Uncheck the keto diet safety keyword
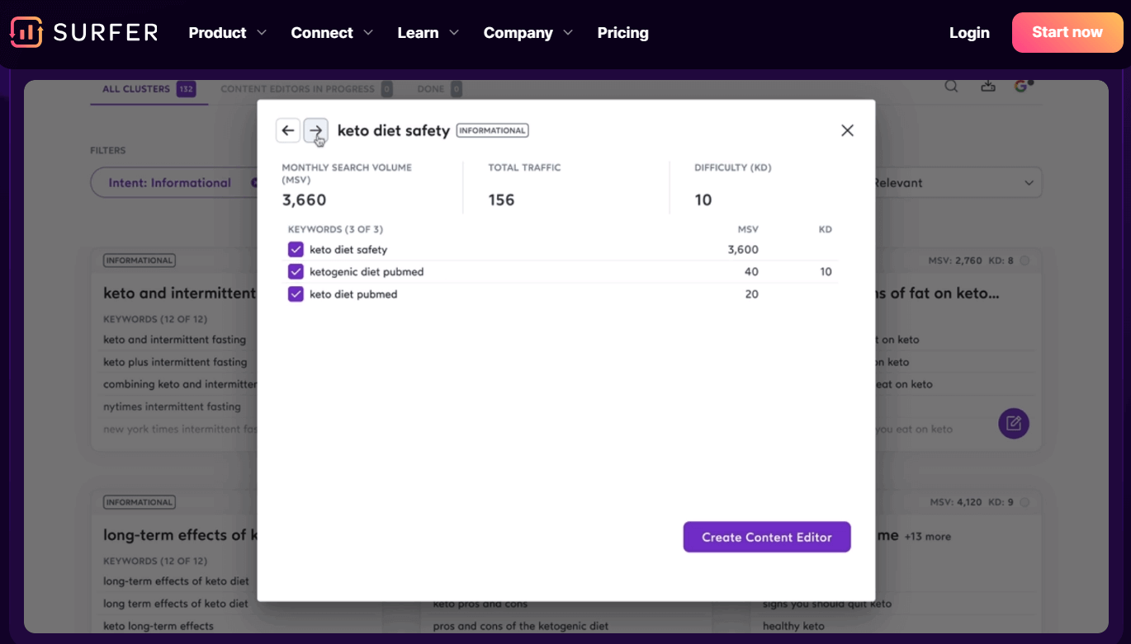Viewport: 1131px width, 644px height. click(x=296, y=250)
